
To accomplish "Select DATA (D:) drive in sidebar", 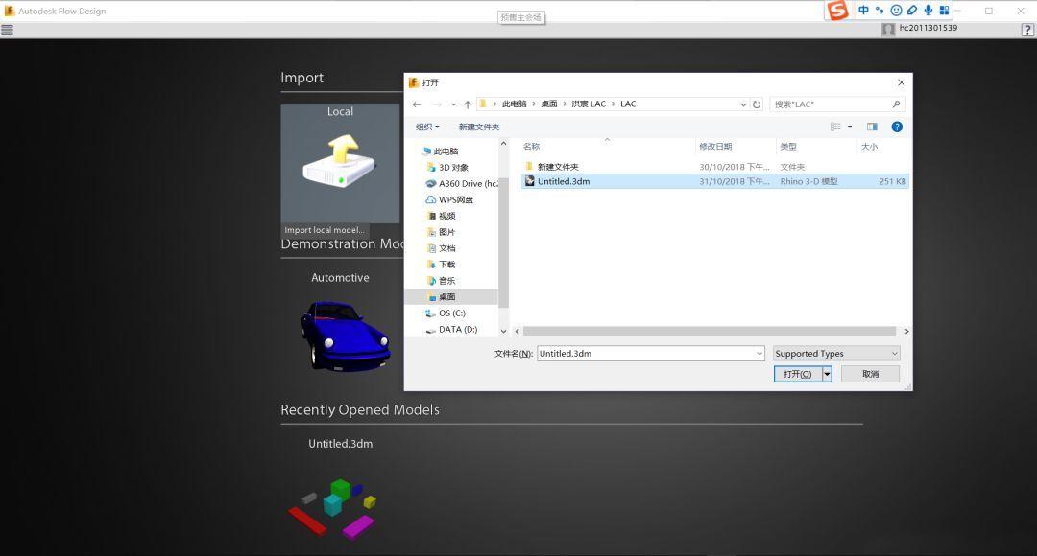I will 458,329.
